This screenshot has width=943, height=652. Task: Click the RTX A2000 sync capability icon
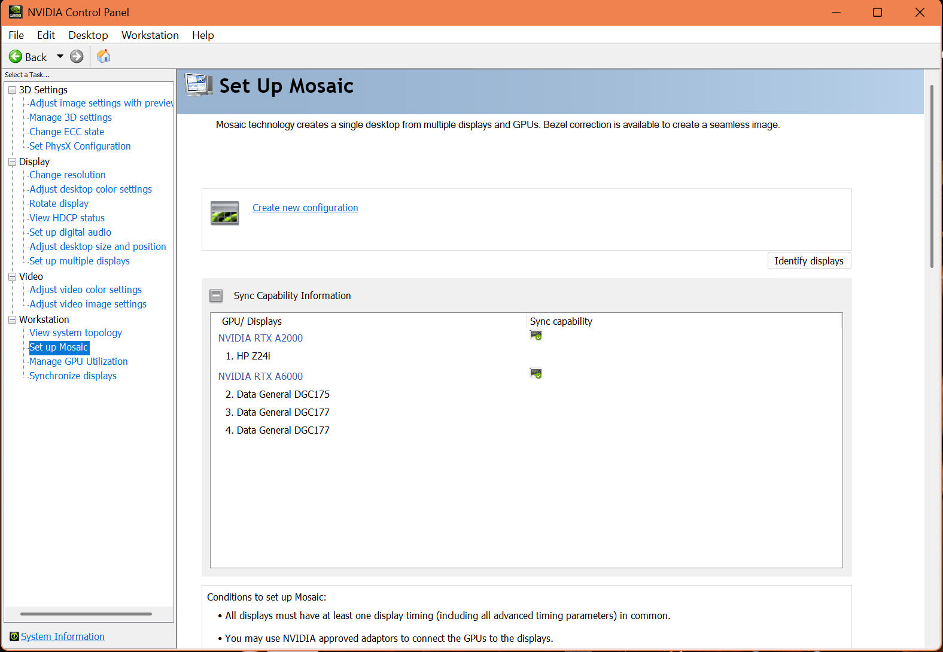536,336
